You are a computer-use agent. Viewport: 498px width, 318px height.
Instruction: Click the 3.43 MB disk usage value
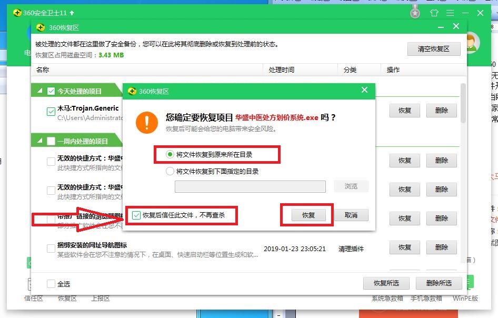(x=111, y=55)
